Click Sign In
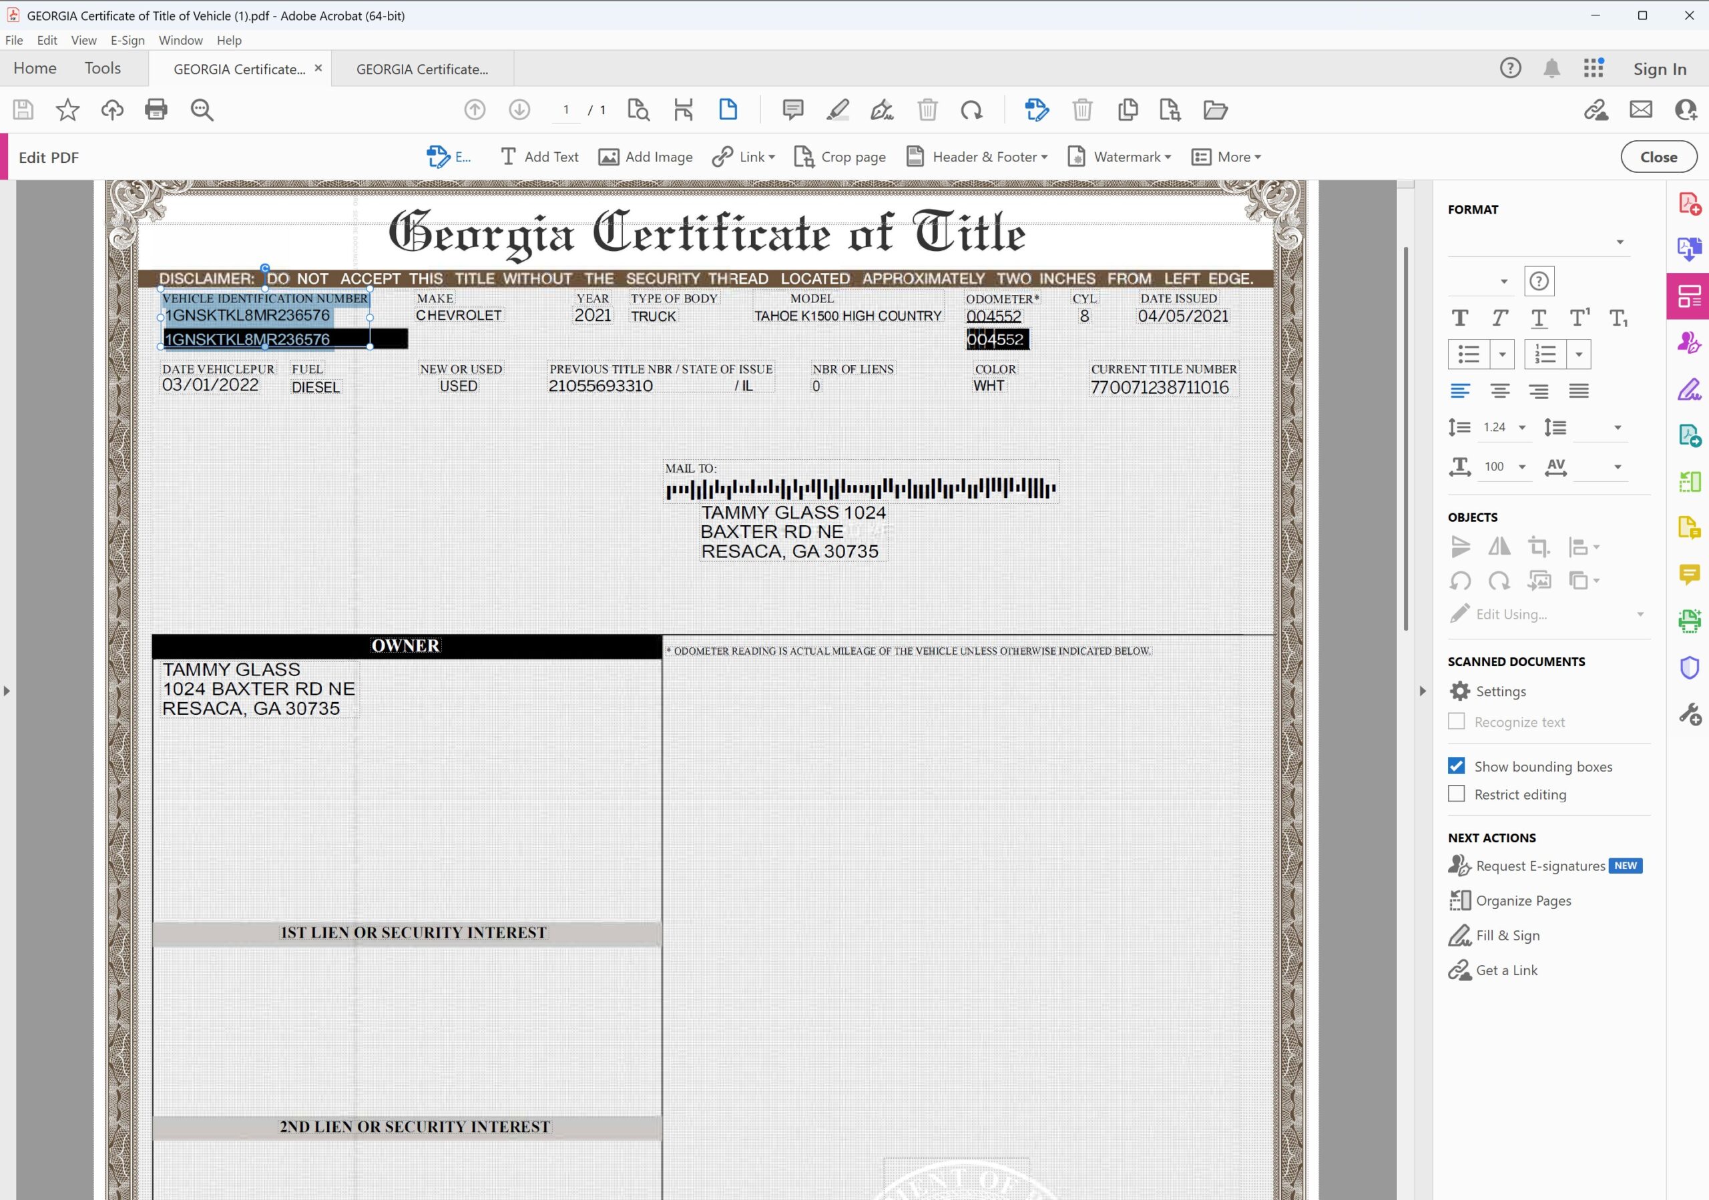 (1660, 69)
